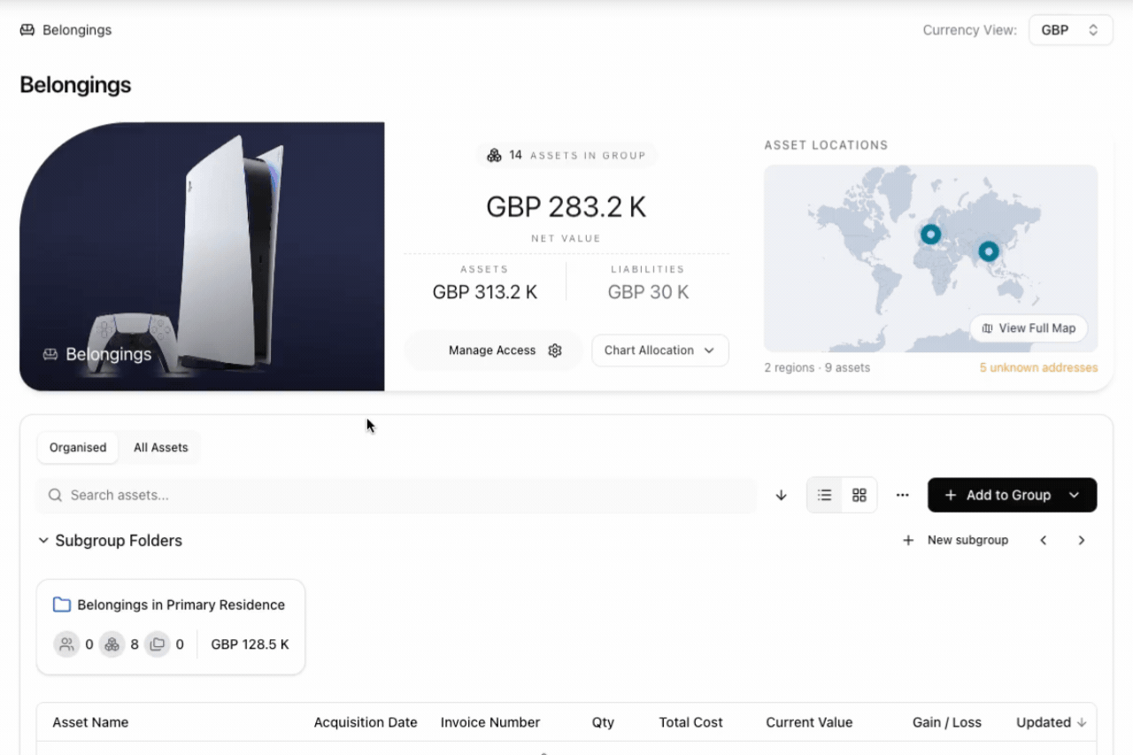
Task: Click the Manage Access gear icon
Action: tap(555, 351)
